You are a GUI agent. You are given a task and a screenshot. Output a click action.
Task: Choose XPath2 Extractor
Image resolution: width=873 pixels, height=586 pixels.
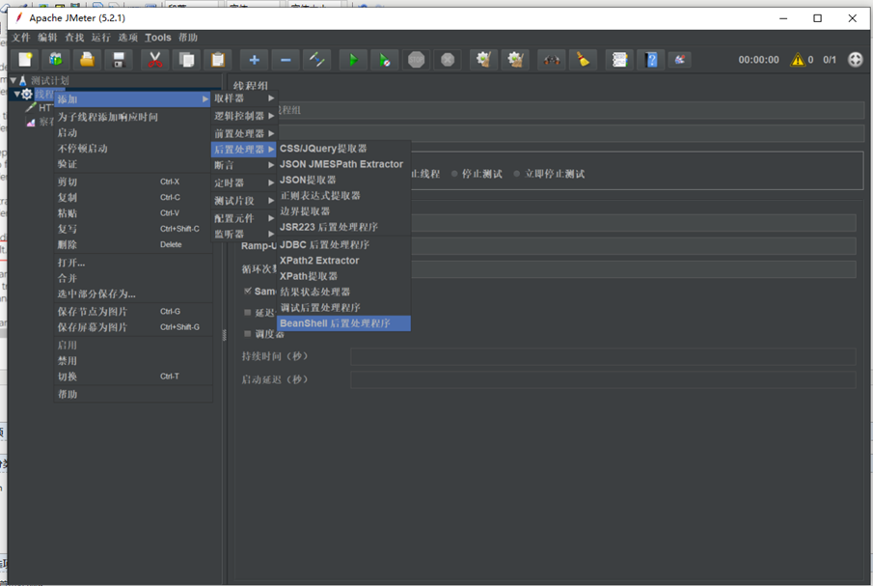tap(343, 260)
